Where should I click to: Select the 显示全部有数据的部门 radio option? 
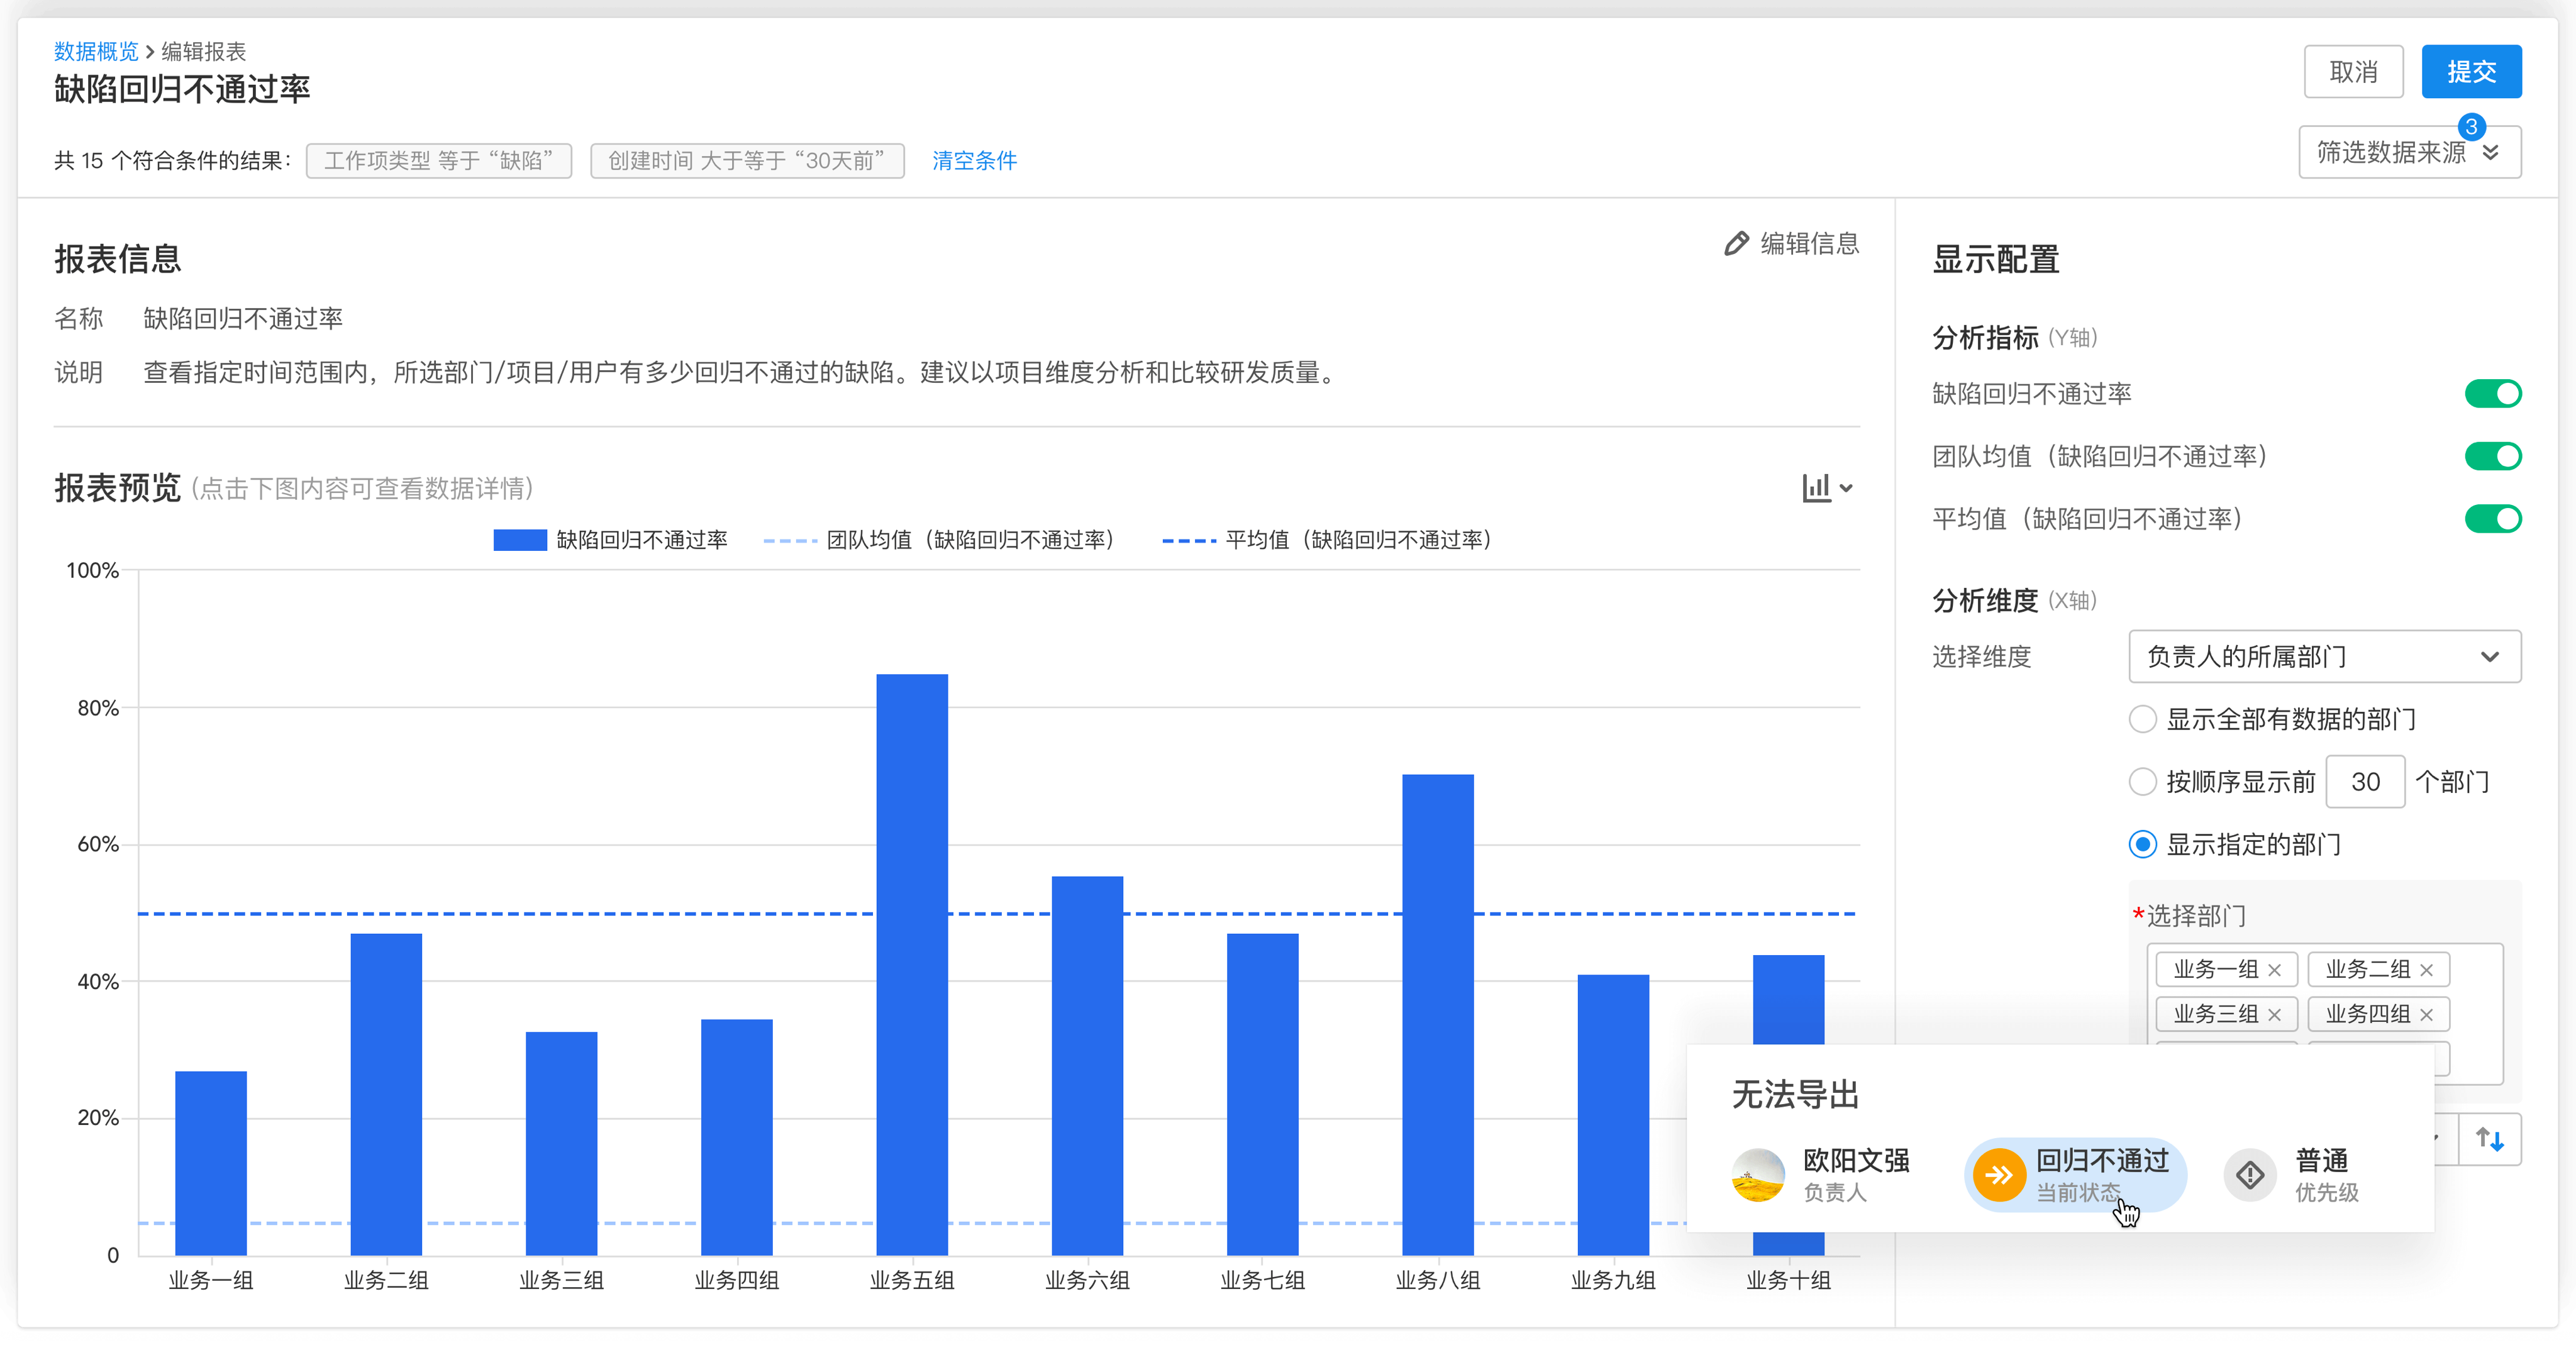pyautogui.click(x=2142, y=719)
